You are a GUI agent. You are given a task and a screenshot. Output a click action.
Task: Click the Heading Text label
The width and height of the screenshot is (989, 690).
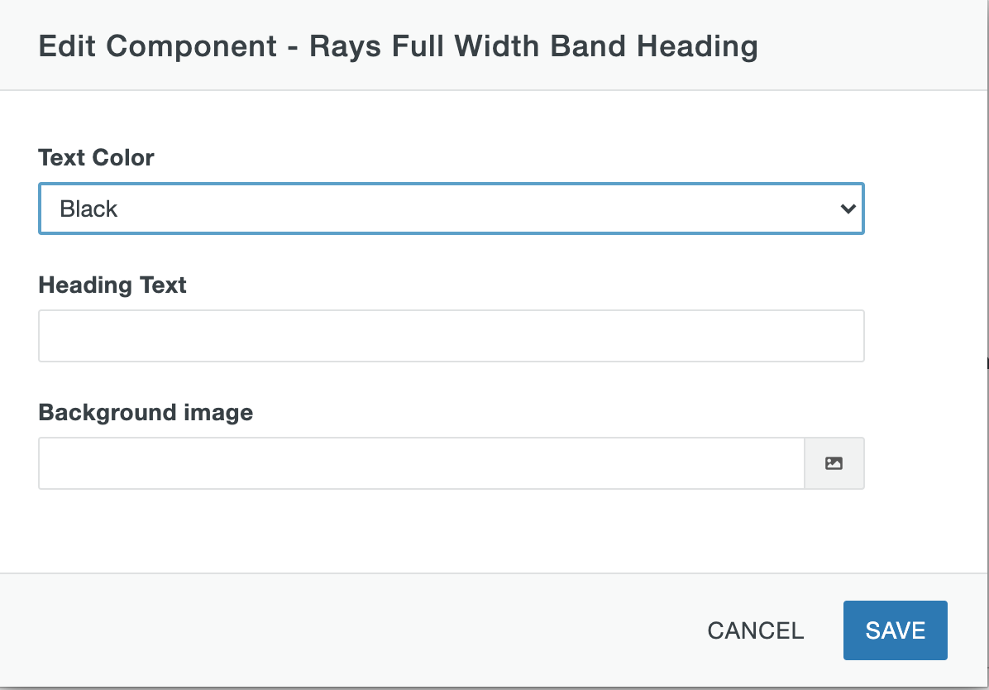pyautogui.click(x=112, y=285)
